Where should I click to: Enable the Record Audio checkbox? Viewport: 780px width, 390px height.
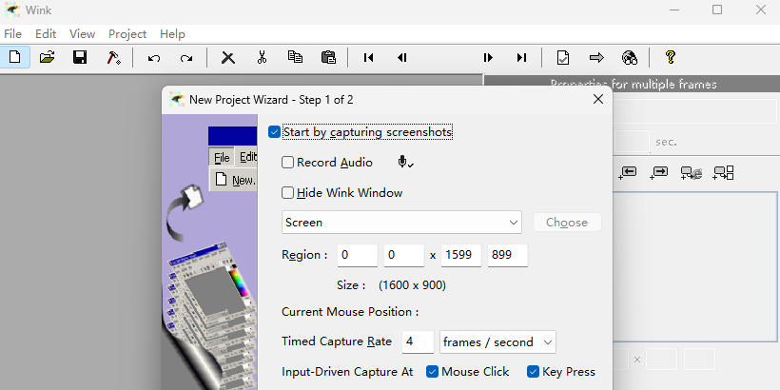(287, 162)
